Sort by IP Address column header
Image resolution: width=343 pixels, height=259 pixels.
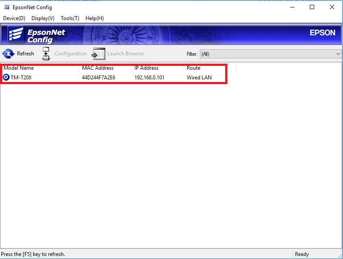tap(158, 68)
